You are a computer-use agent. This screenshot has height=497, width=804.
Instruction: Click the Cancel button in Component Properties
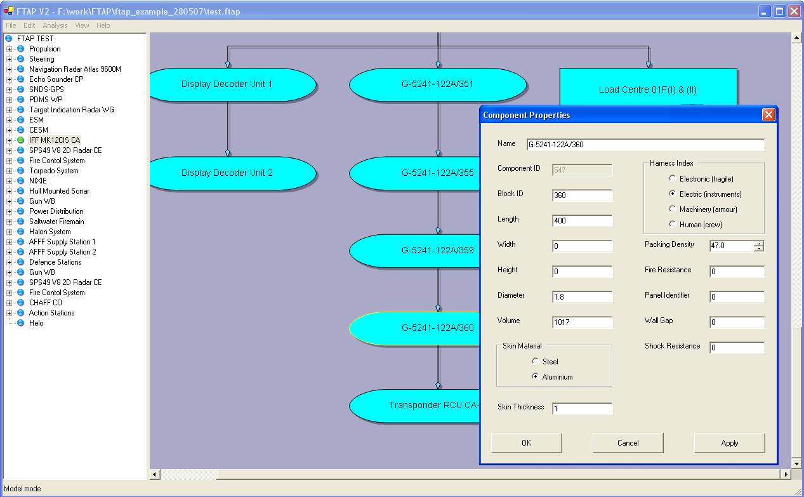click(x=628, y=443)
